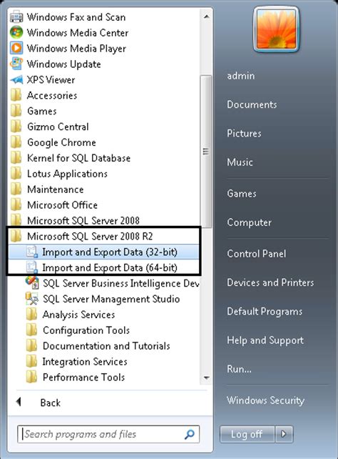Open the Documents link
338x459 pixels.
pyautogui.click(x=252, y=104)
